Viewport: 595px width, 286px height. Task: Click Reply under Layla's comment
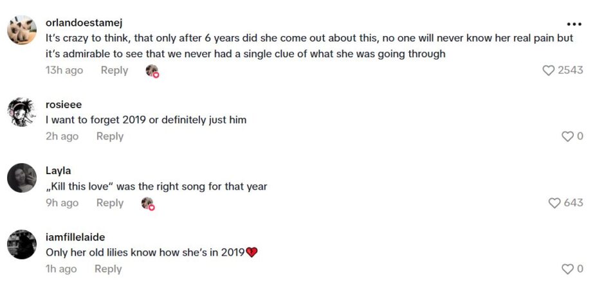tap(110, 203)
